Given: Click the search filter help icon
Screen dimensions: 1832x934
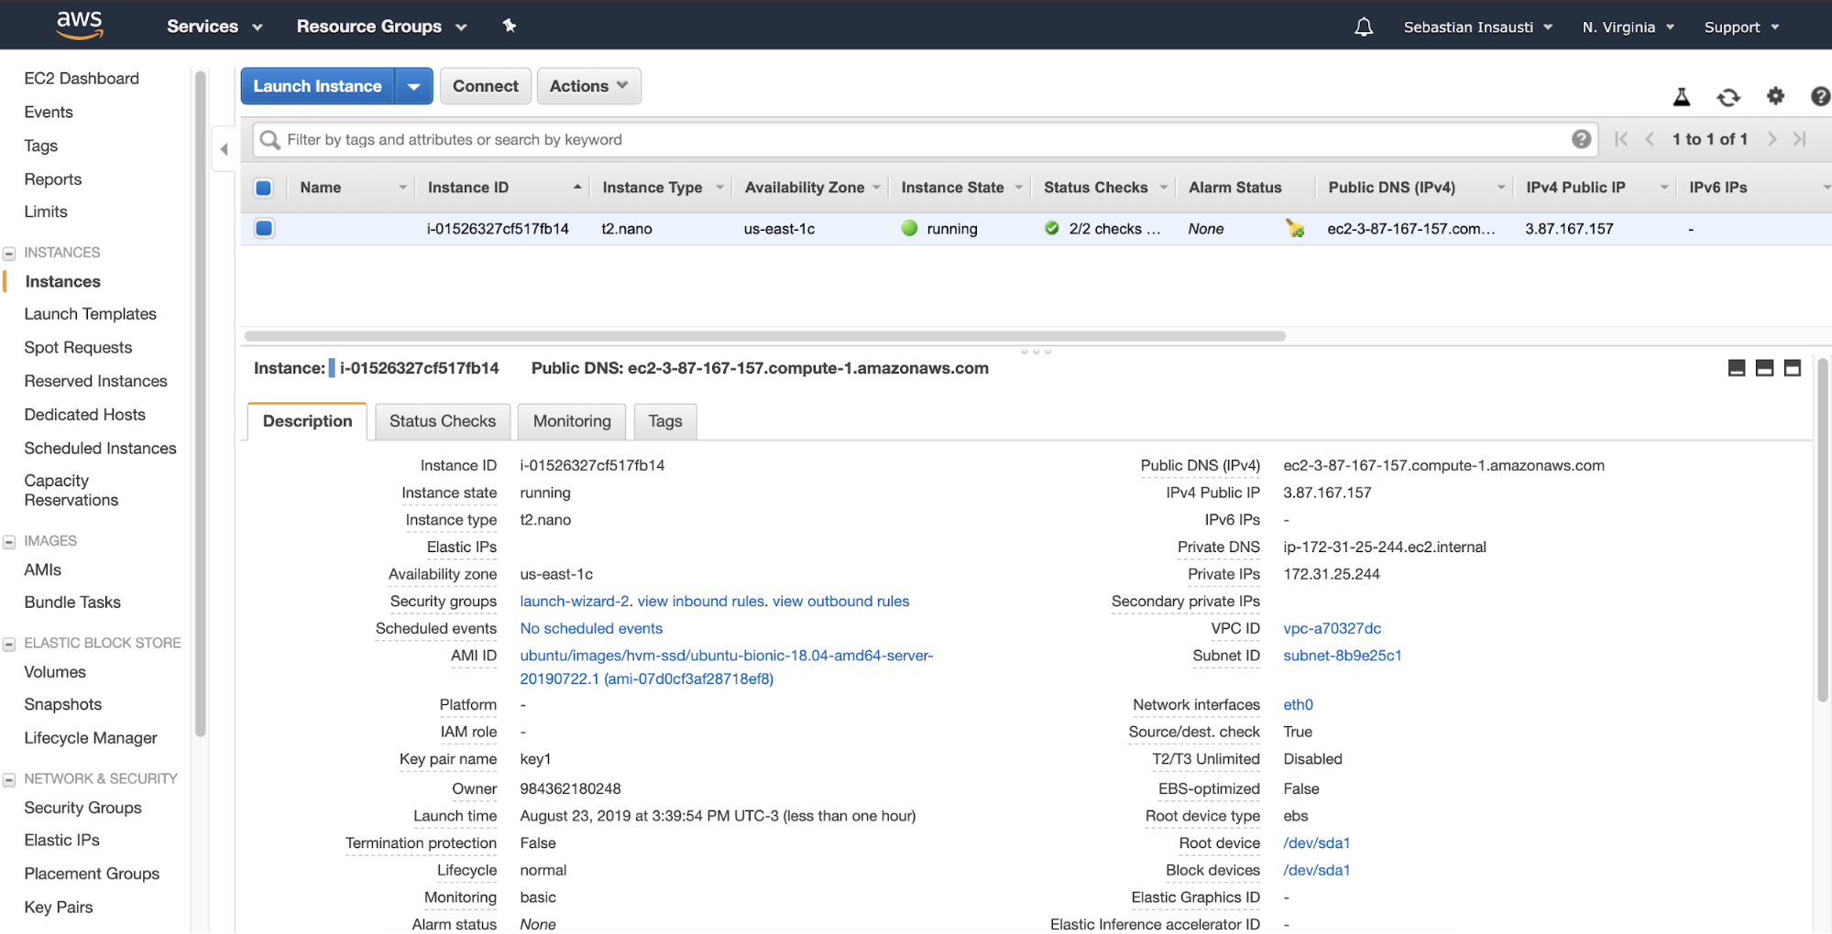Looking at the screenshot, I should [x=1581, y=139].
